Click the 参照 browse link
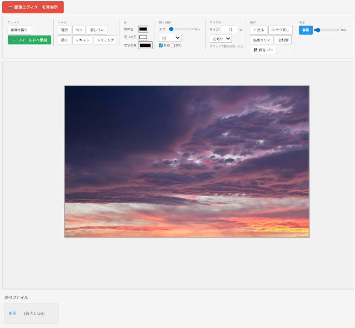The image size is (355, 328). click(x=12, y=313)
